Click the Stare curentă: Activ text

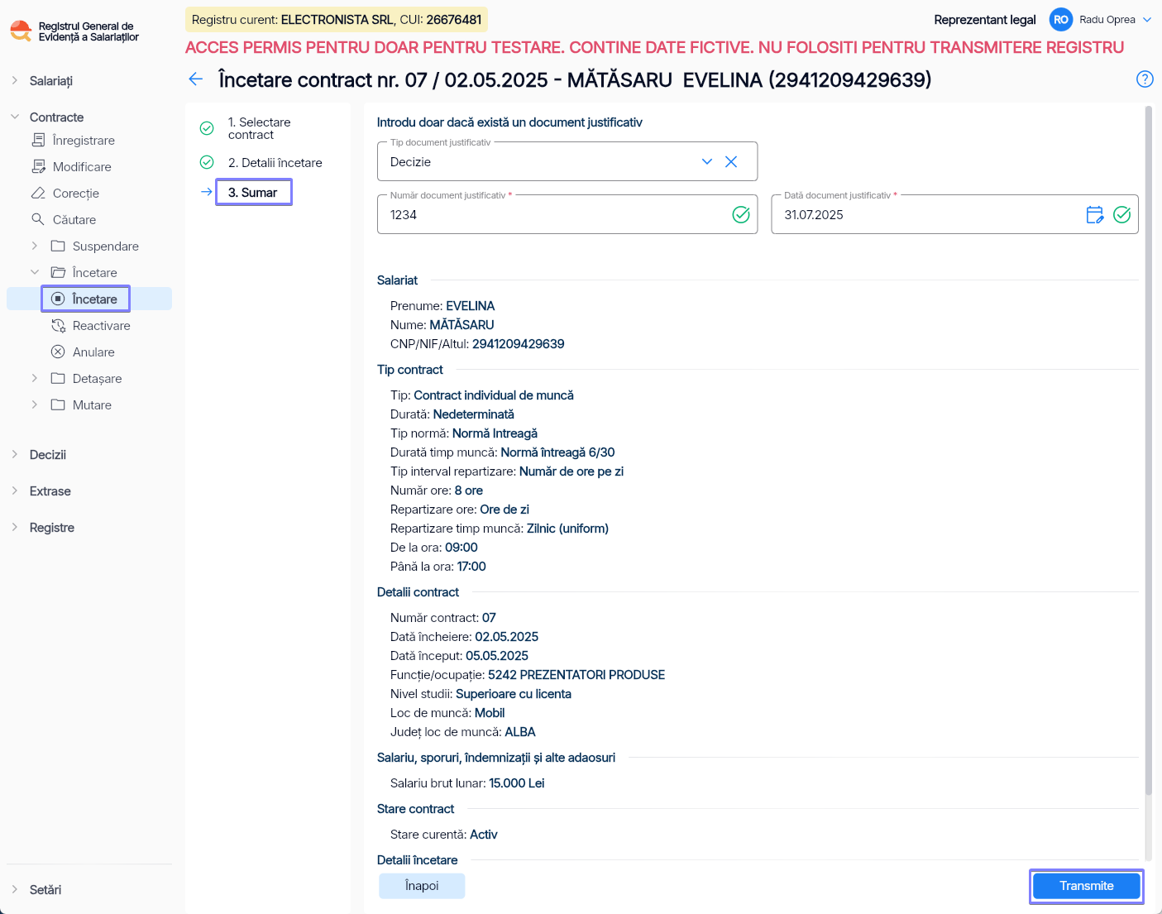click(444, 835)
